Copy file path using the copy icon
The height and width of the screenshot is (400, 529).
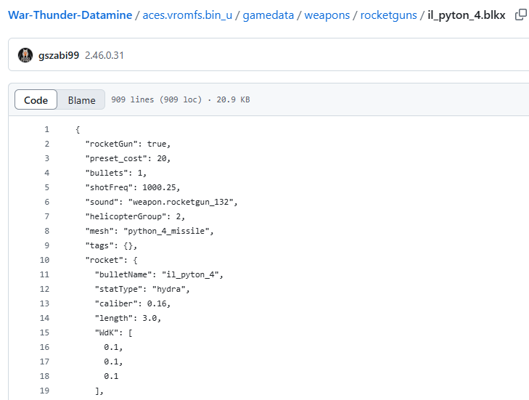pos(521,15)
